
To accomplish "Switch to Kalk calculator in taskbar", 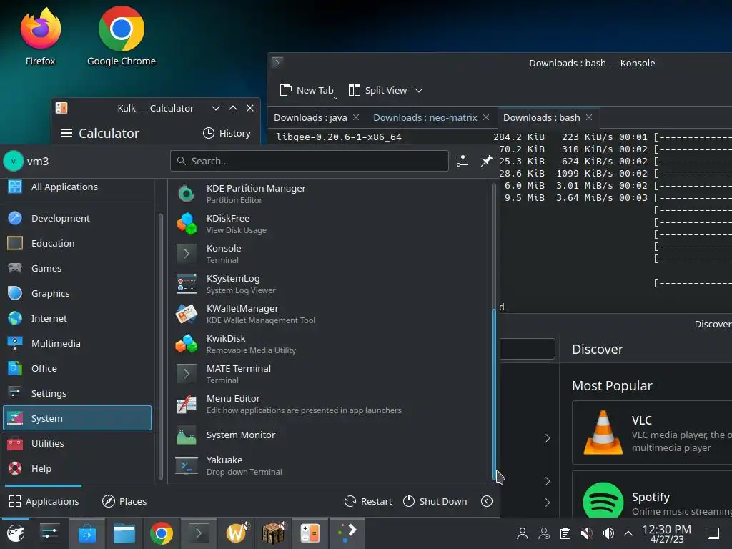I will tap(310, 533).
